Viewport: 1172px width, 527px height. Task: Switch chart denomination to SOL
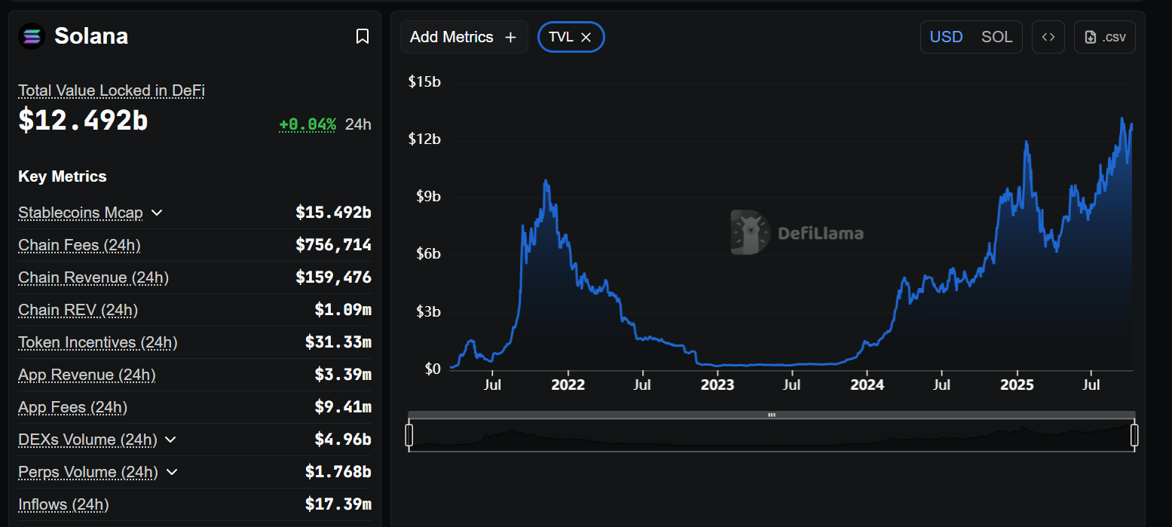click(x=996, y=37)
